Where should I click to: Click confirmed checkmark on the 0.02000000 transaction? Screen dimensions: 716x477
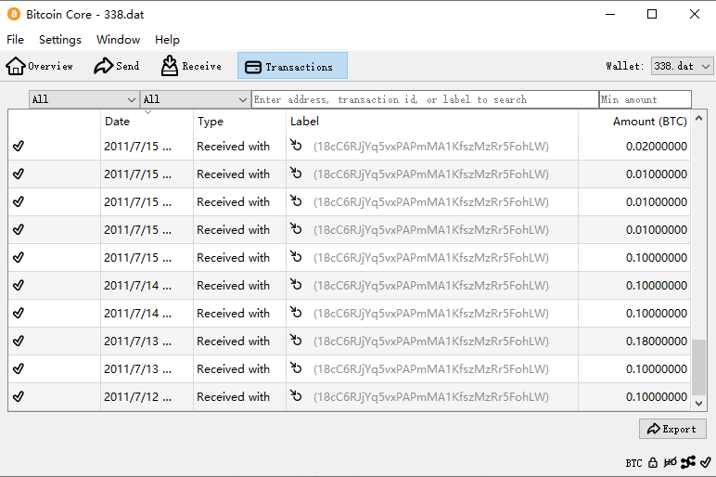click(19, 146)
